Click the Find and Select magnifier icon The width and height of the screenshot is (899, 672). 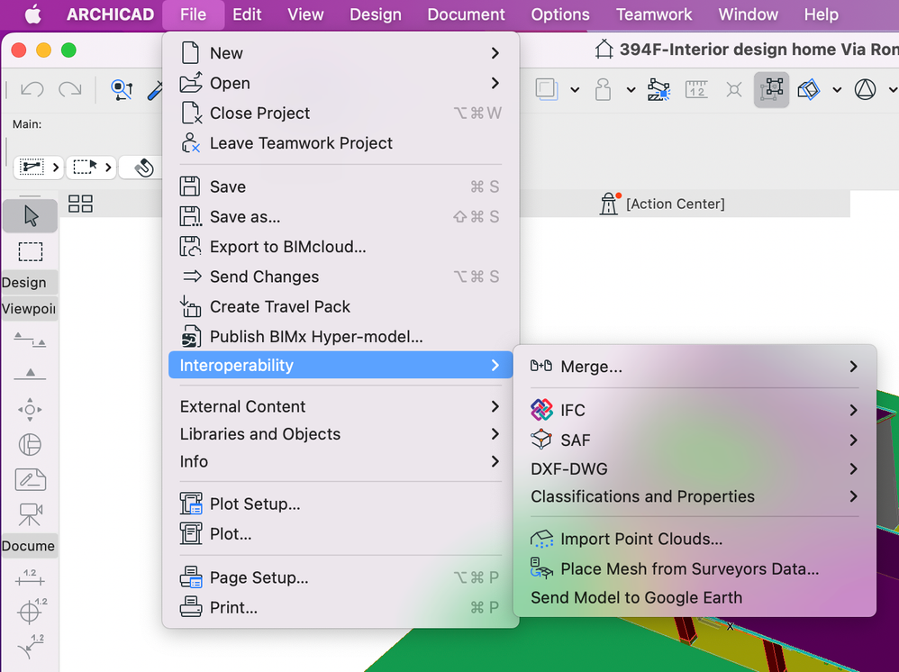(122, 90)
